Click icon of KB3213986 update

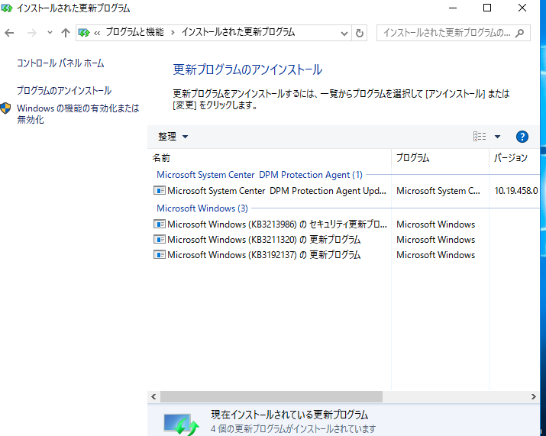pos(159,224)
